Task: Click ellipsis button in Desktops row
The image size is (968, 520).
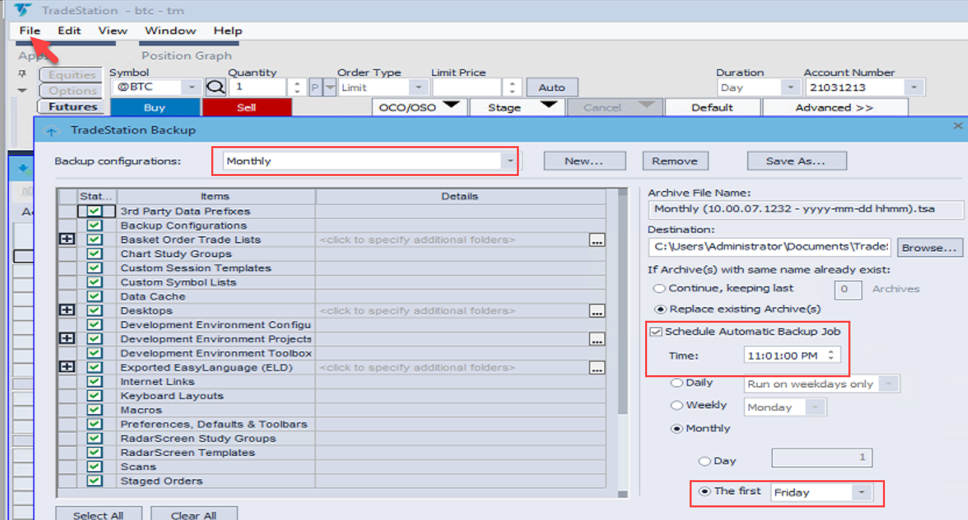Action: 597,311
